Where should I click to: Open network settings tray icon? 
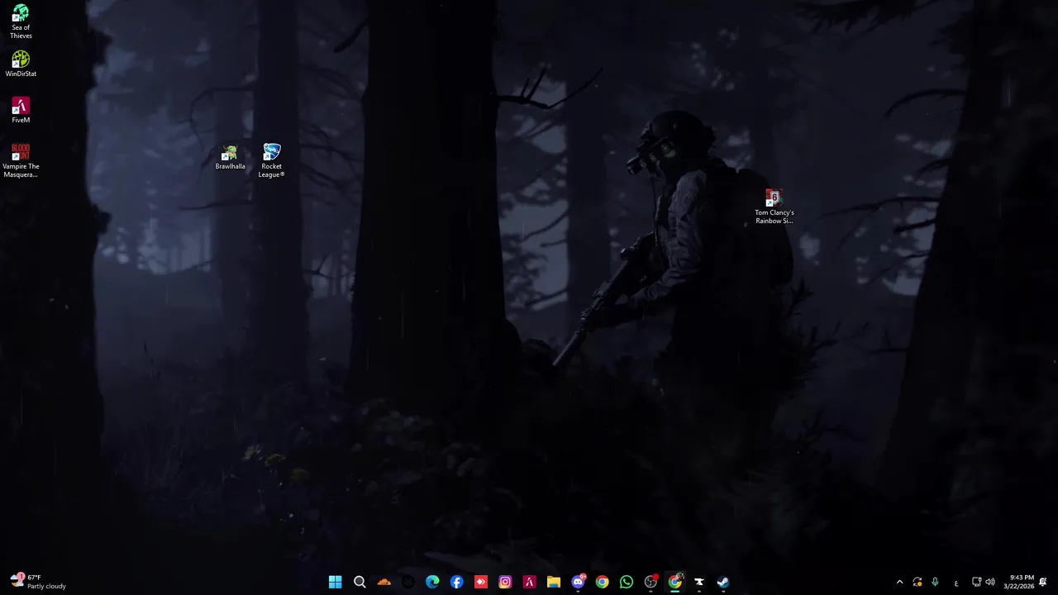[x=976, y=582]
